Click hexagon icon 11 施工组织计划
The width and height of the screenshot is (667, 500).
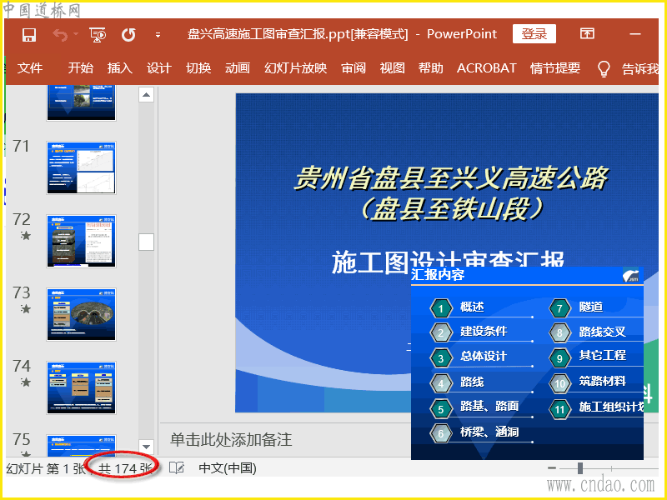click(x=559, y=409)
